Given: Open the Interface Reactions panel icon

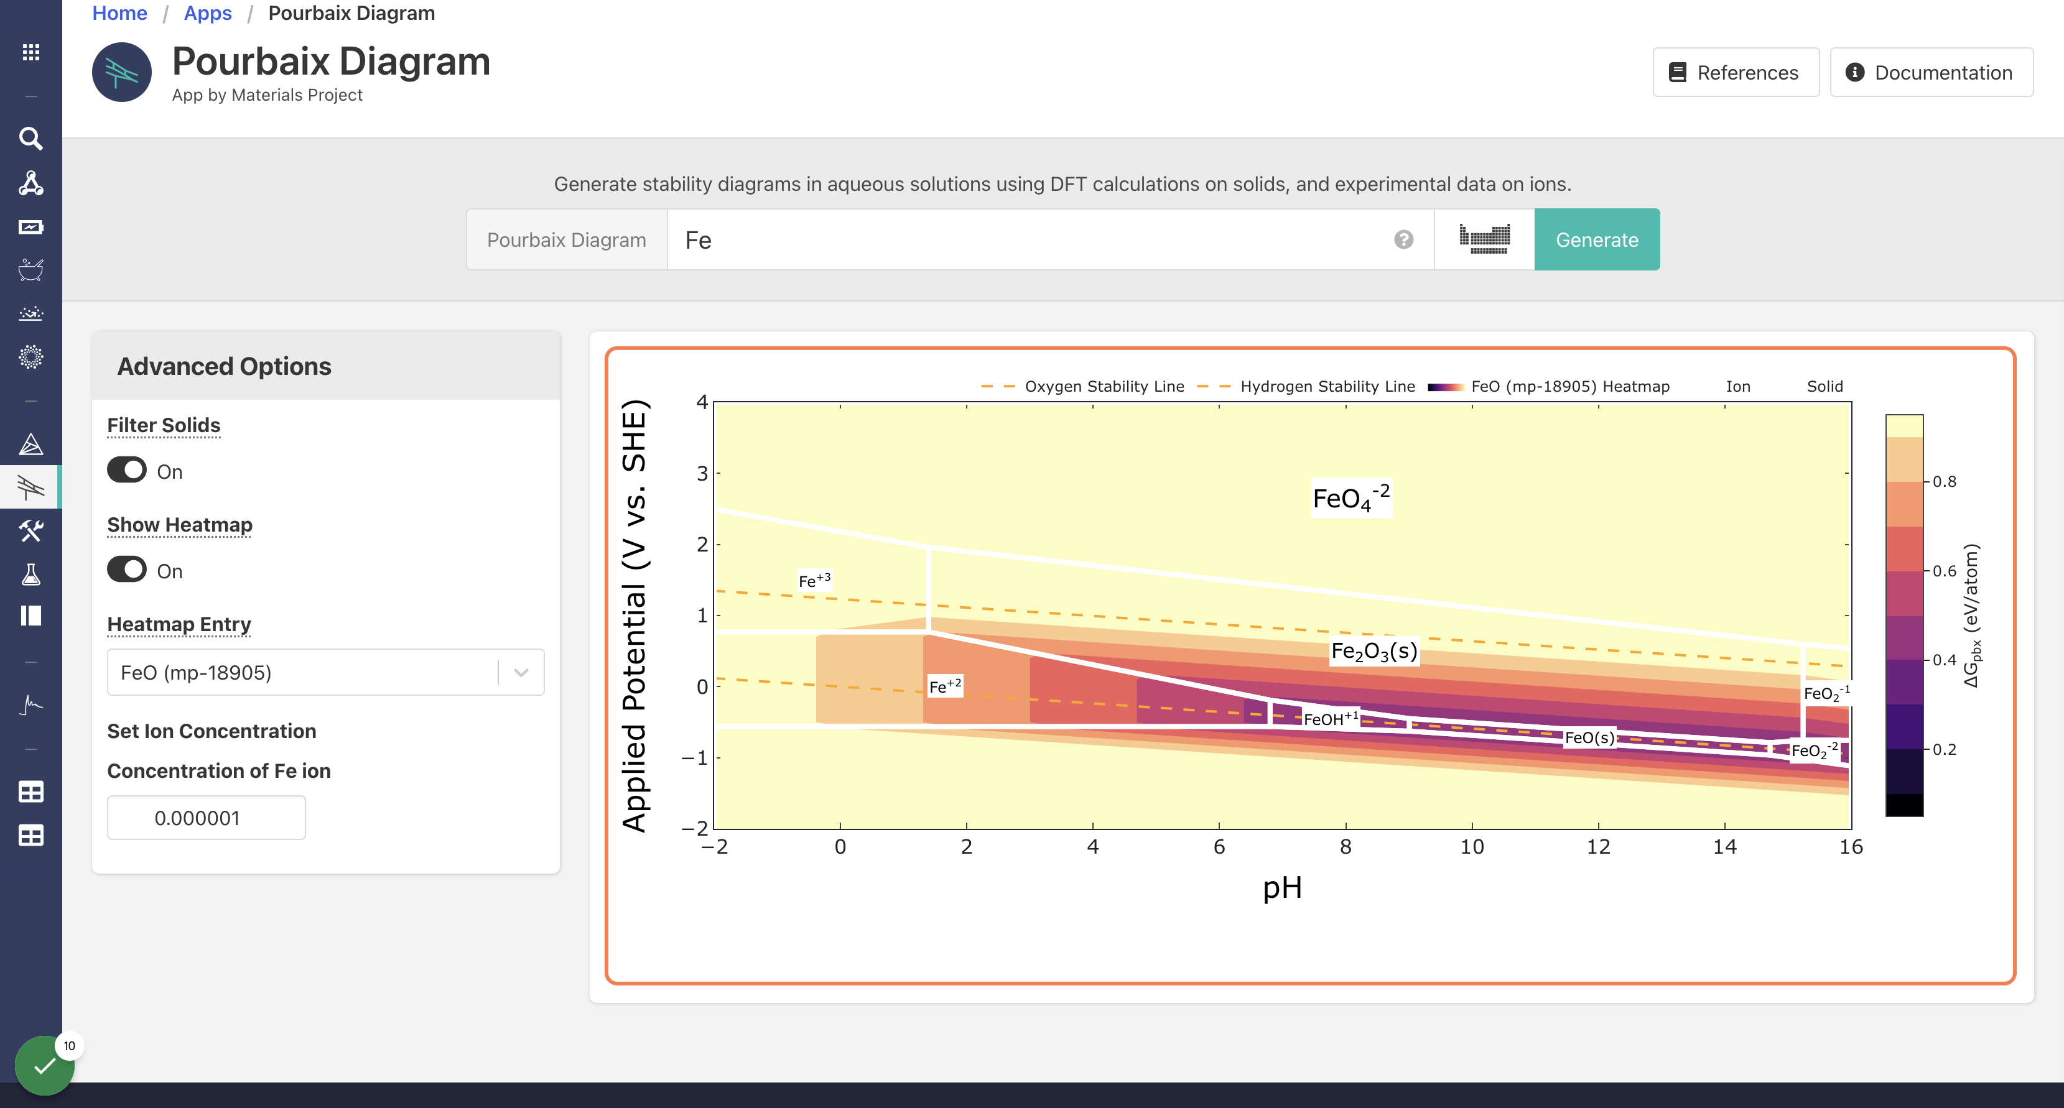Looking at the screenshot, I should pos(30,616).
